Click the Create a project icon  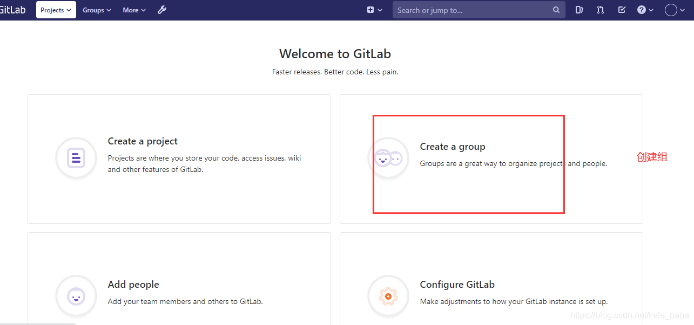pyautogui.click(x=76, y=158)
